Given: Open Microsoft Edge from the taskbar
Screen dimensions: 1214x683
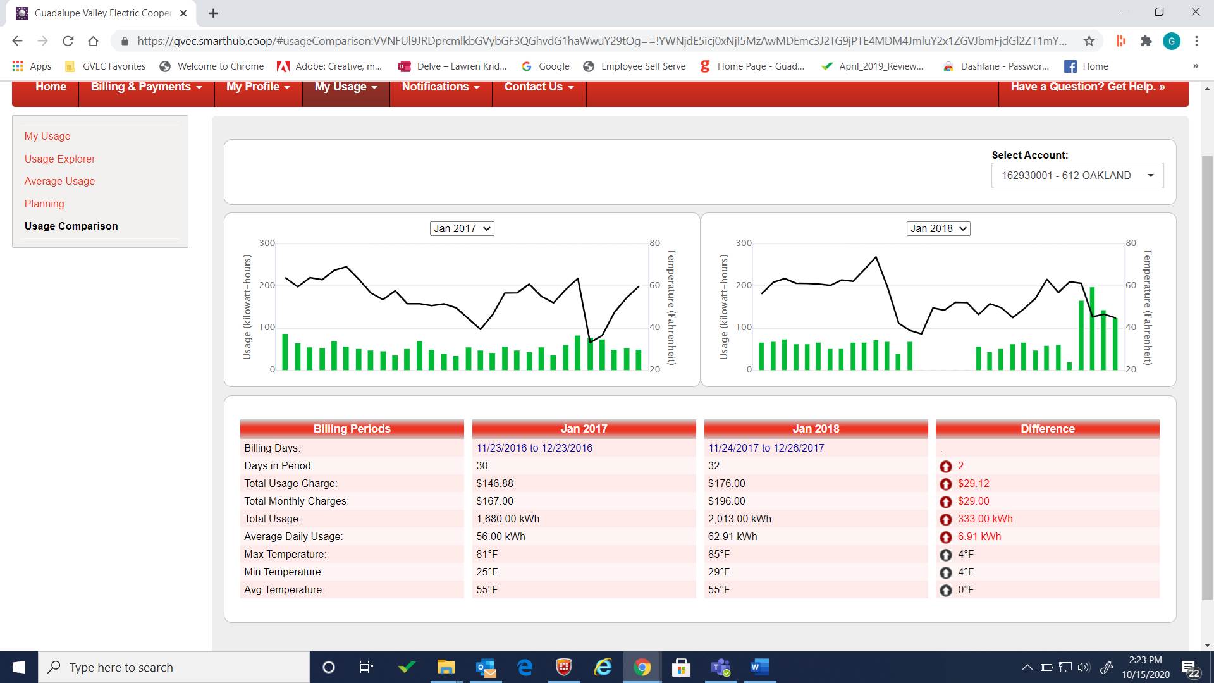Looking at the screenshot, I should point(525,667).
